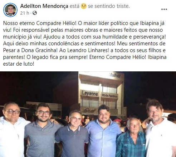The width and height of the screenshot is (176, 157).
Task: Open the three-dot post options menu
Action: [164, 9]
